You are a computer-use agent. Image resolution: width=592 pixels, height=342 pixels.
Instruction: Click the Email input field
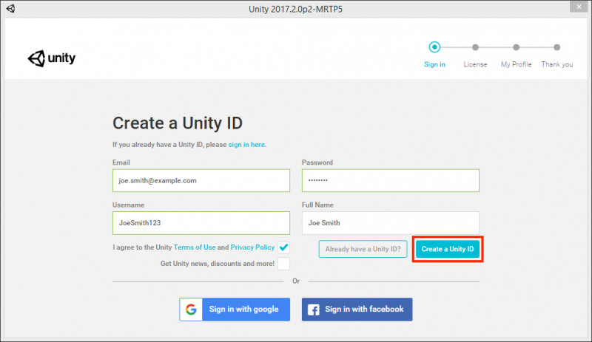(201, 181)
